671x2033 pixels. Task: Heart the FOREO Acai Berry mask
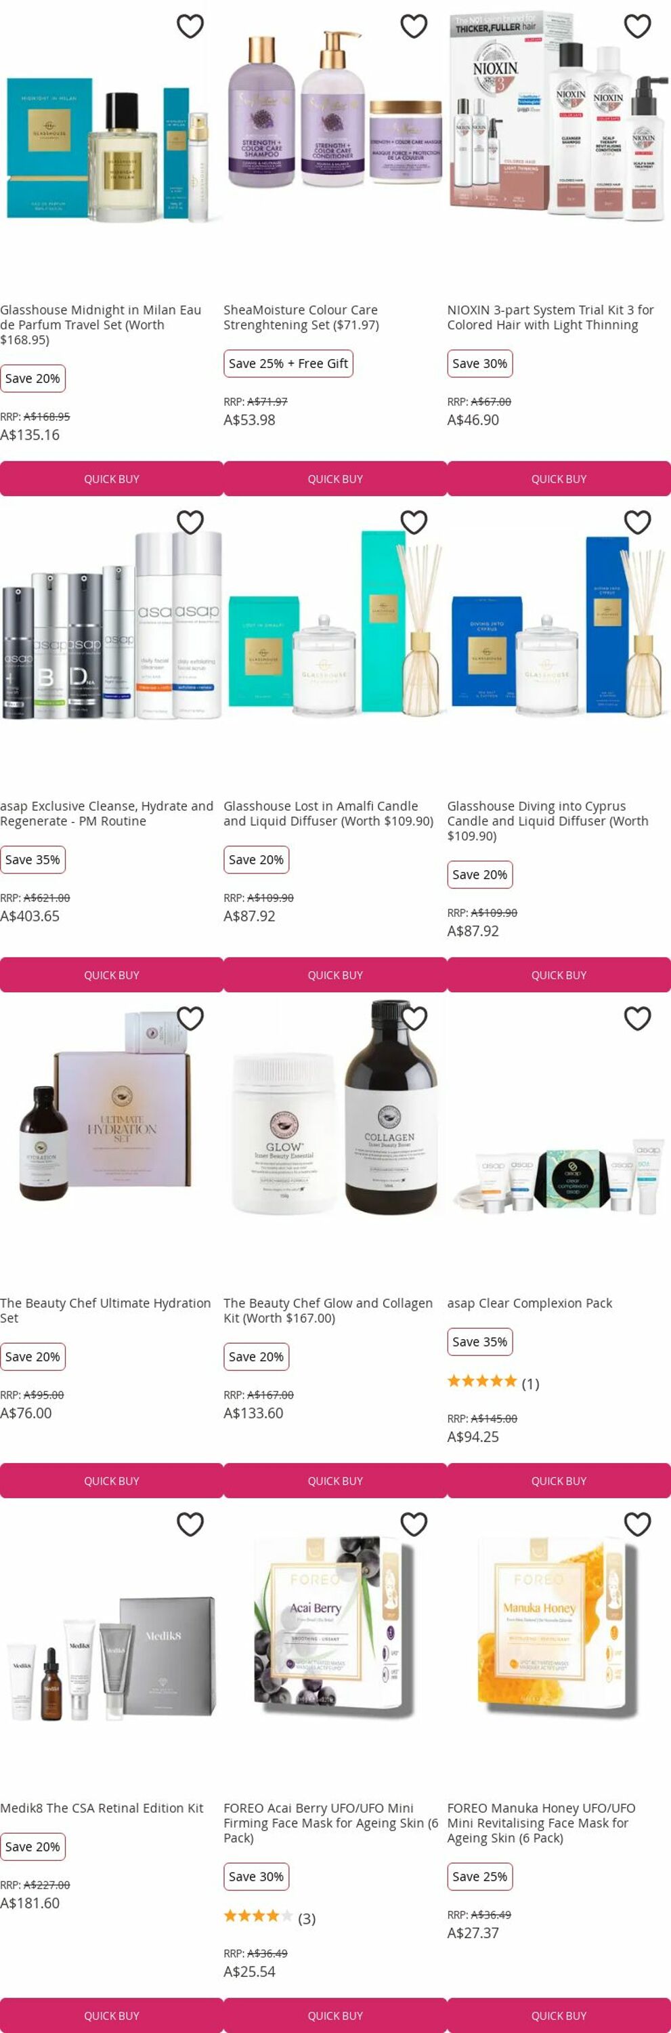(x=414, y=1524)
